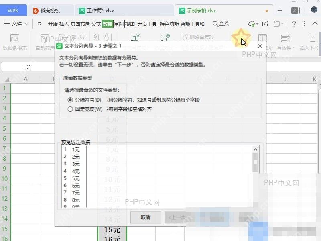Viewport: 321px width, 241px height.
Task: Click the 有效性 ribbon icon
Action: pos(285,38)
